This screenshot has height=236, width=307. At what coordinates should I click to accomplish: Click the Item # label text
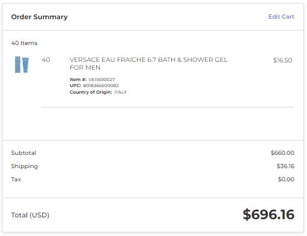[78, 79]
